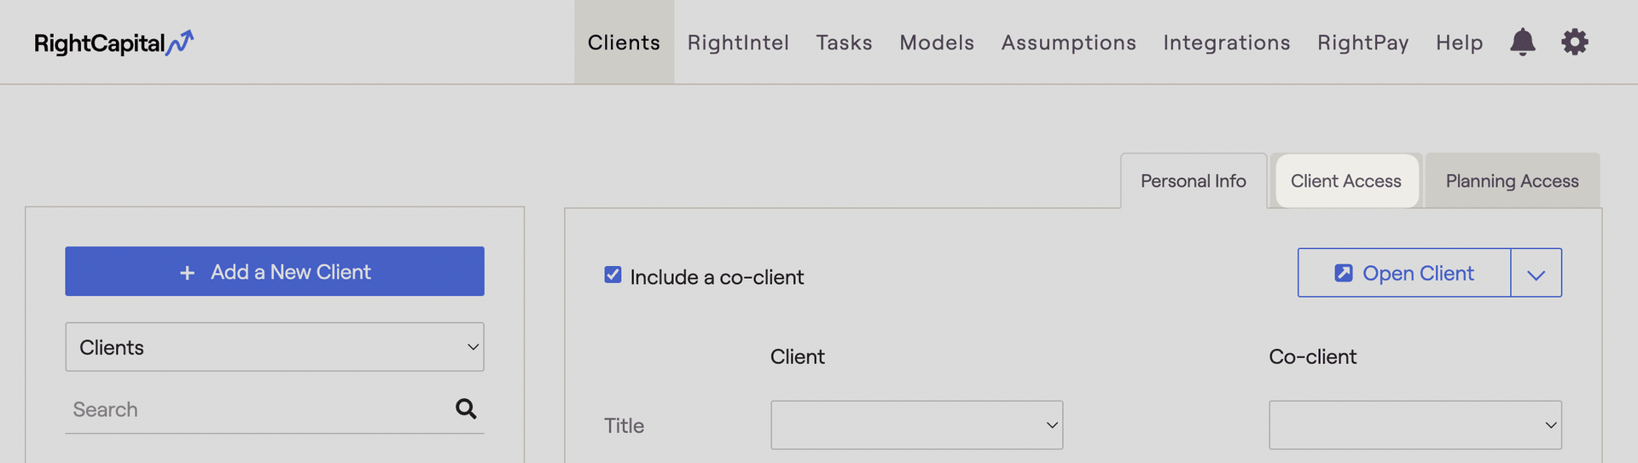Select the Personal Info tab
The height and width of the screenshot is (463, 1638).
point(1193,181)
